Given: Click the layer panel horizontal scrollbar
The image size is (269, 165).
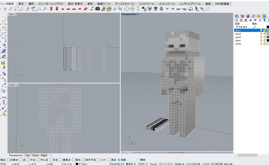Looking at the screenshot, I should click(x=247, y=155).
